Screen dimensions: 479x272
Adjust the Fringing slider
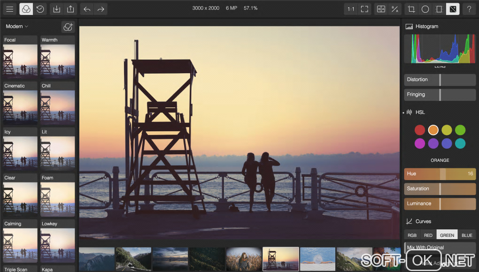point(440,95)
